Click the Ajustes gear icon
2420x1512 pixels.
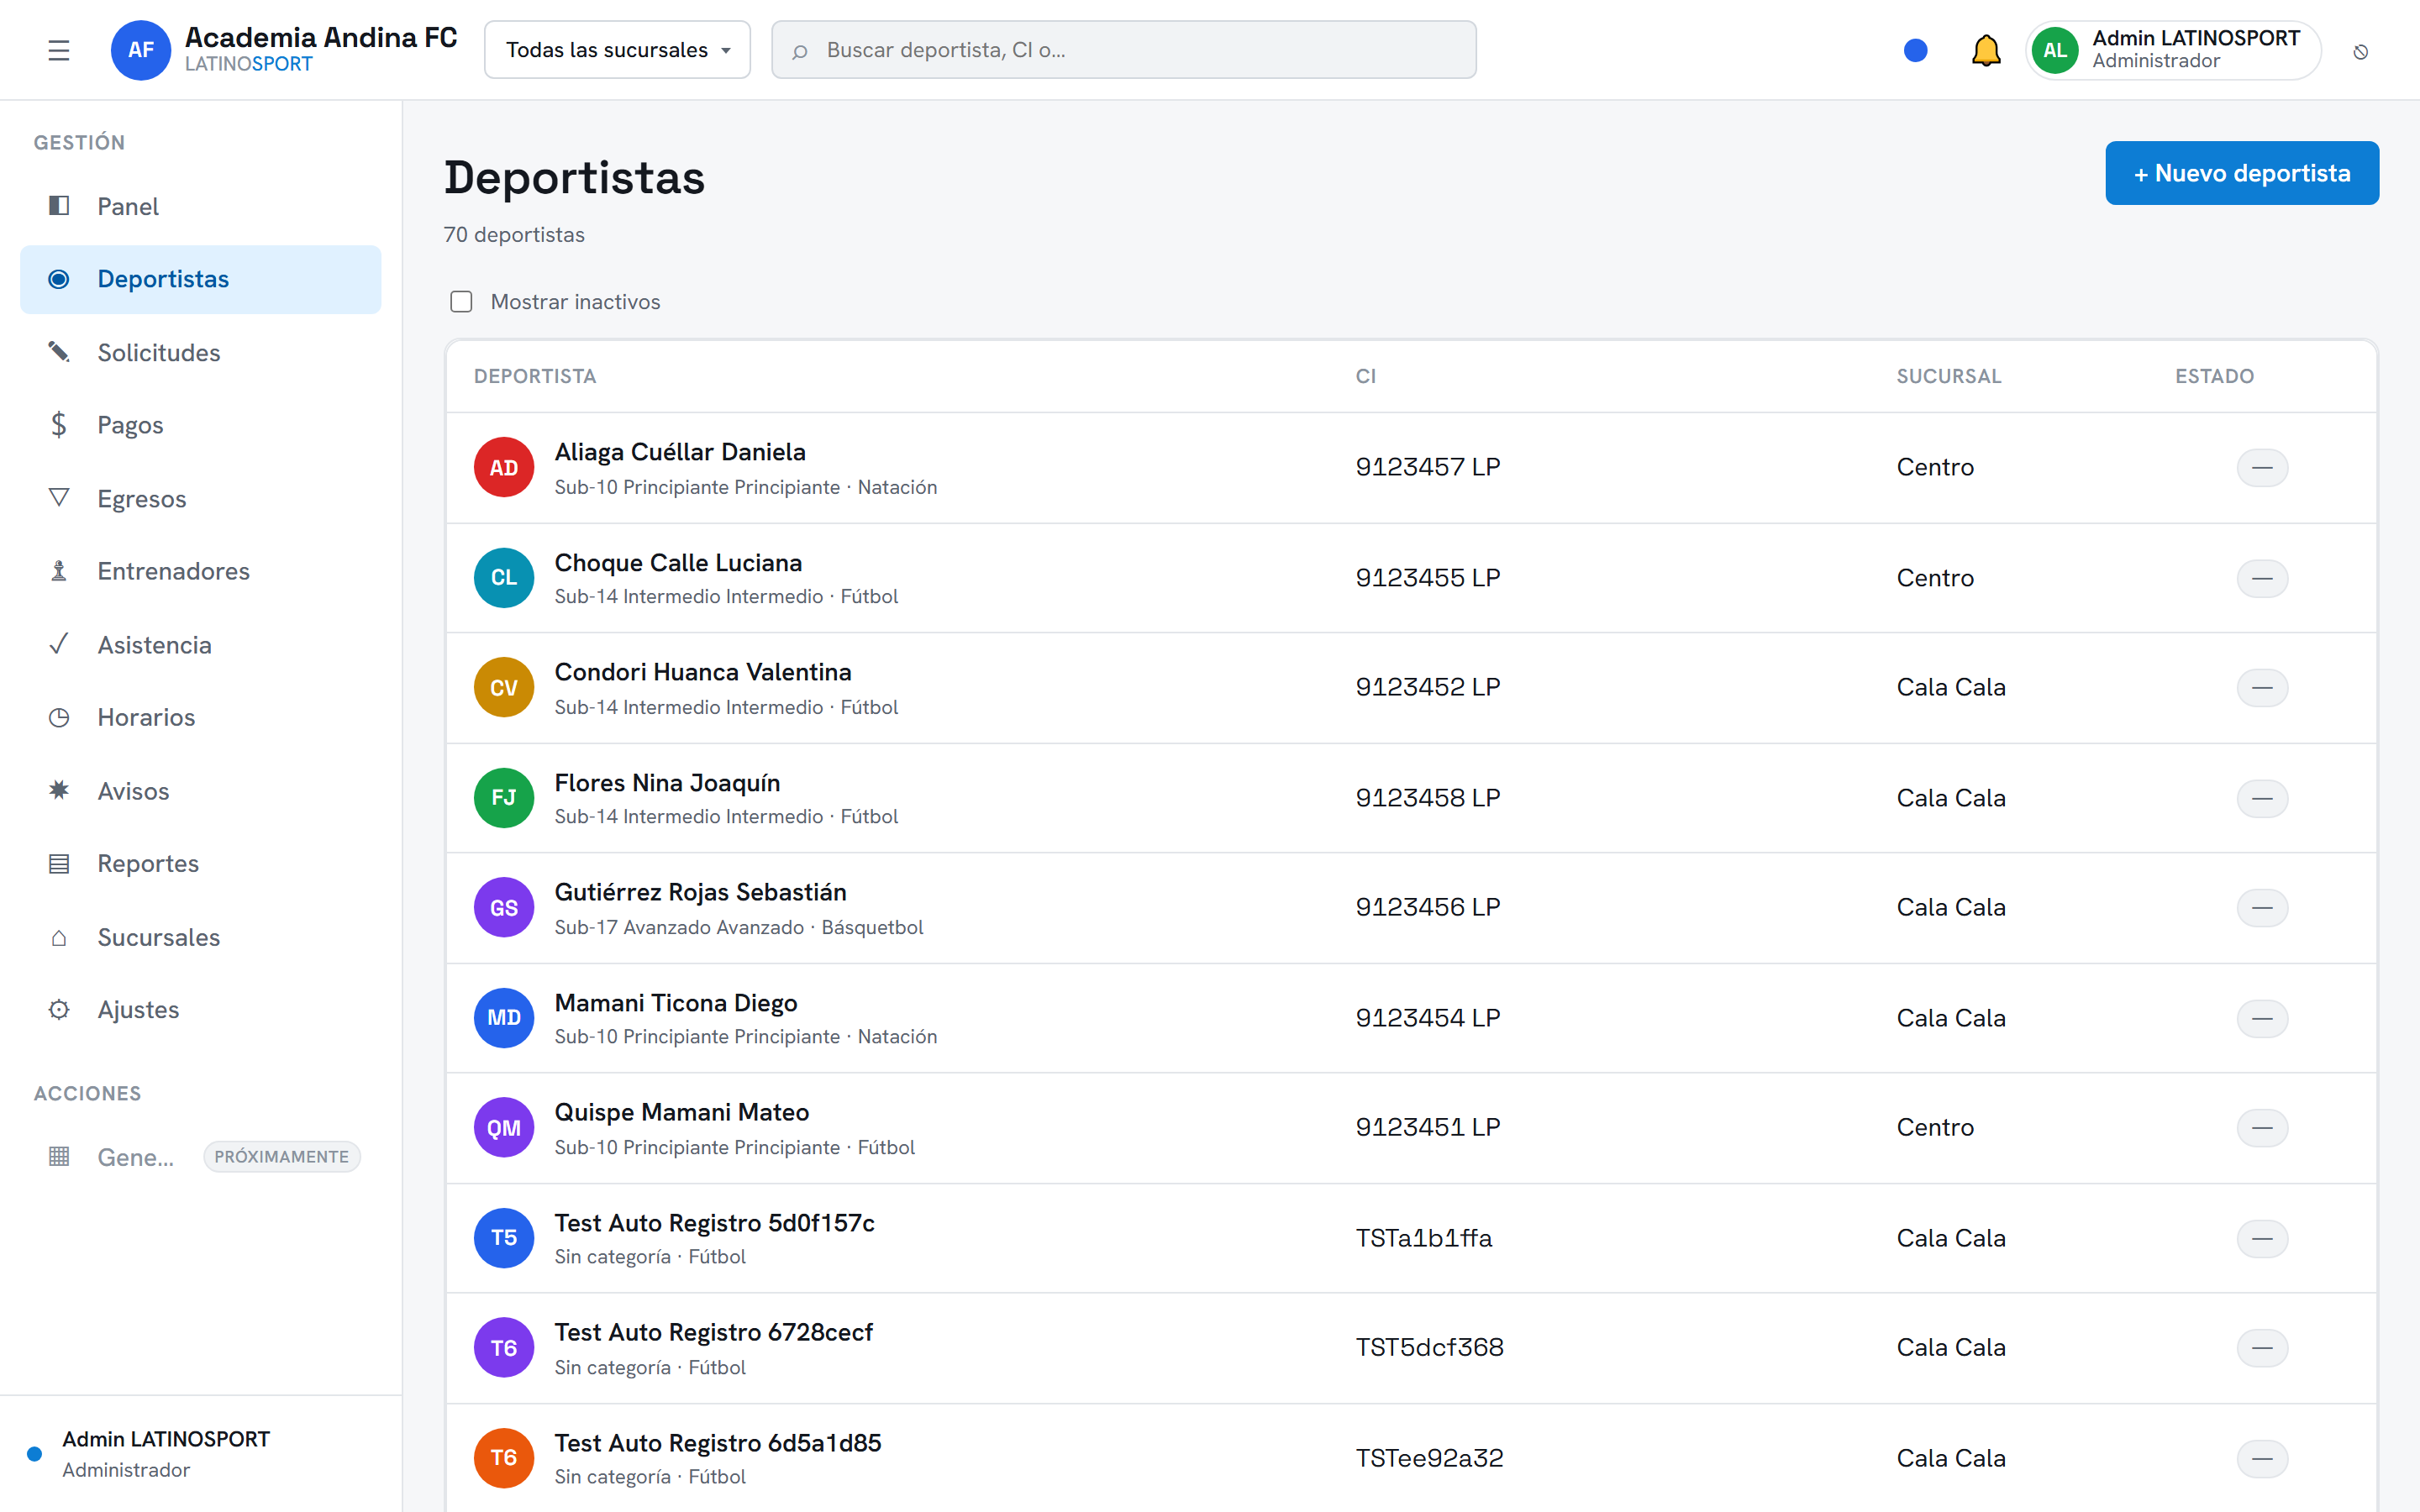(x=59, y=1009)
